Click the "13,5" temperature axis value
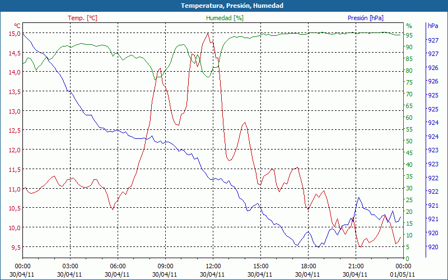 pos(15,92)
